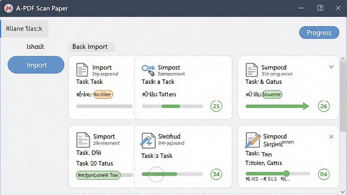The height and width of the screenshot is (195, 347).
Task: Click the pencil document icon on Simpocd card
Action: 252,140
